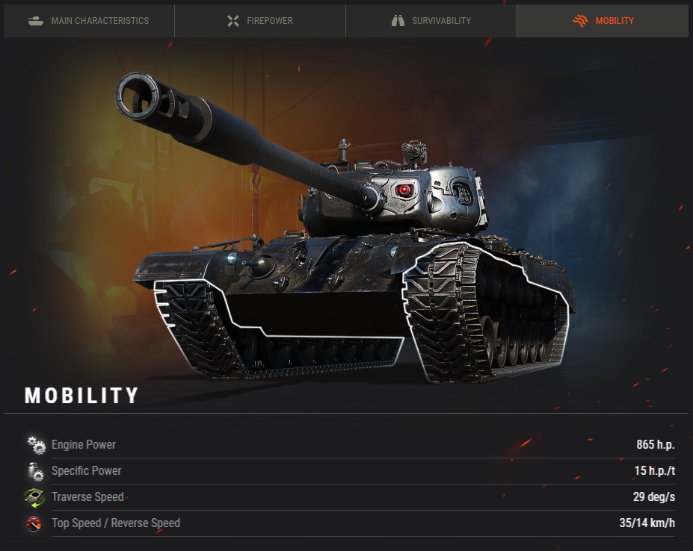693x551 pixels.
Task: Click the Traverse Speed label
Action: (x=87, y=496)
